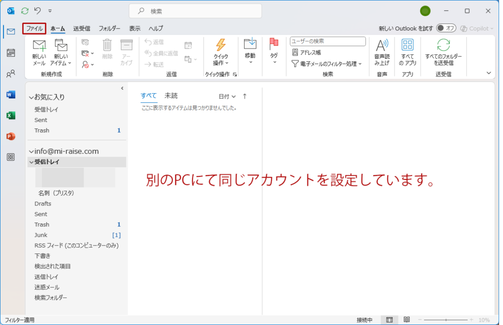Click the Send/Receive All Folders icon

pyautogui.click(x=444, y=46)
